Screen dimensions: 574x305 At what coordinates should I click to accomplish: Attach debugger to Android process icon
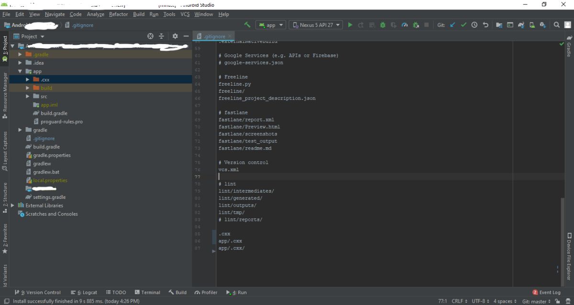[x=416, y=25]
